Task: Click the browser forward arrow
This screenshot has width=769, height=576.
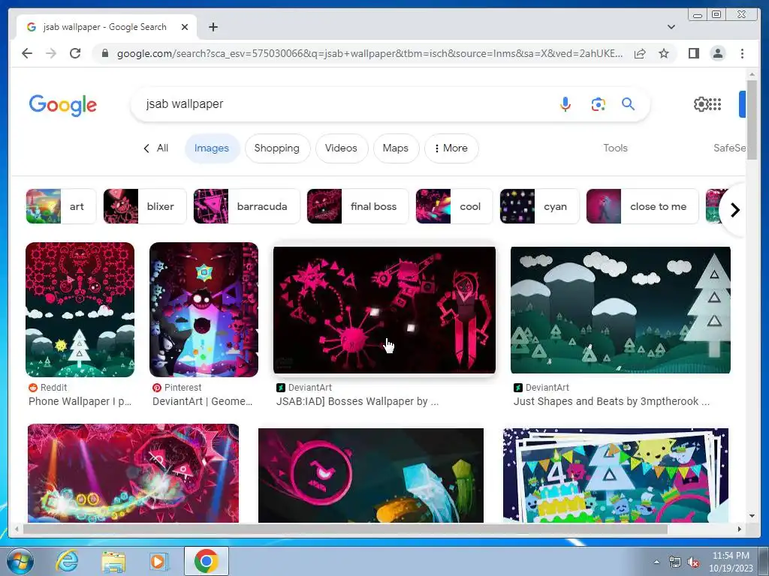Action: click(x=51, y=53)
